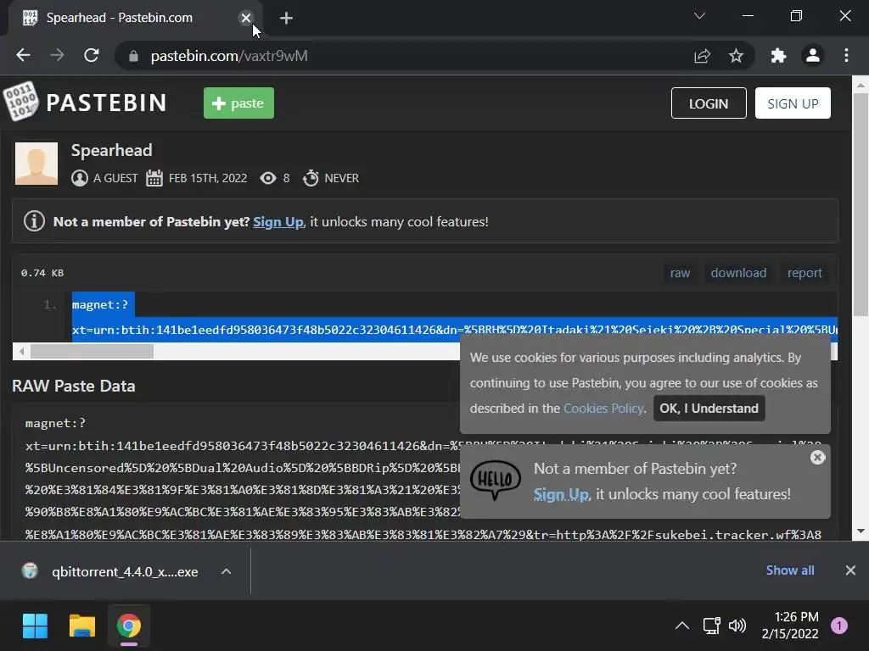869x651 pixels.
Task: Click the page vertical scrollbar thumb
Action: [861, 205]
